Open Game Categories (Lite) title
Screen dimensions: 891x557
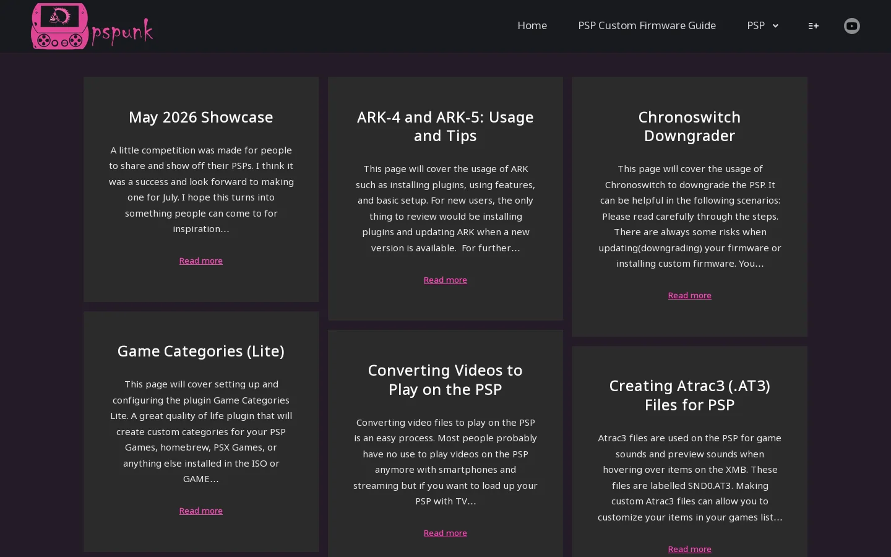tap(201, 351)
